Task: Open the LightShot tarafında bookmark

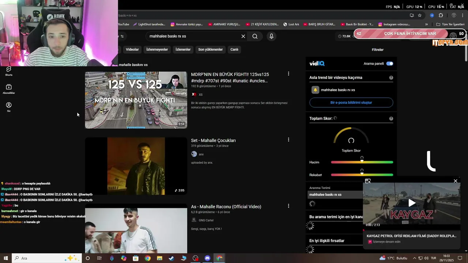Action: (x=149, y=24)
